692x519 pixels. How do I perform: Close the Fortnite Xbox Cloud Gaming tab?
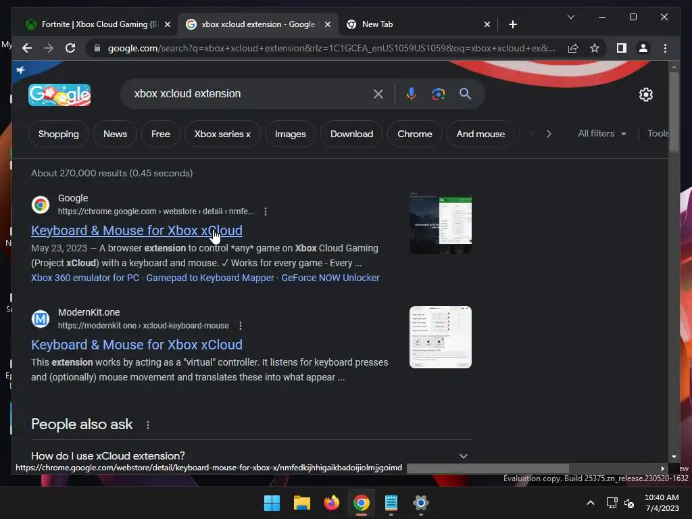(168, 24)
